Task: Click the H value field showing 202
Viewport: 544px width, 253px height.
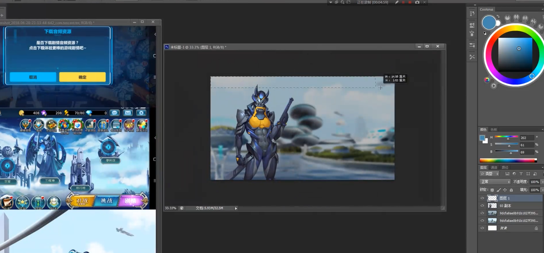Action: click(x=527, y=138)
